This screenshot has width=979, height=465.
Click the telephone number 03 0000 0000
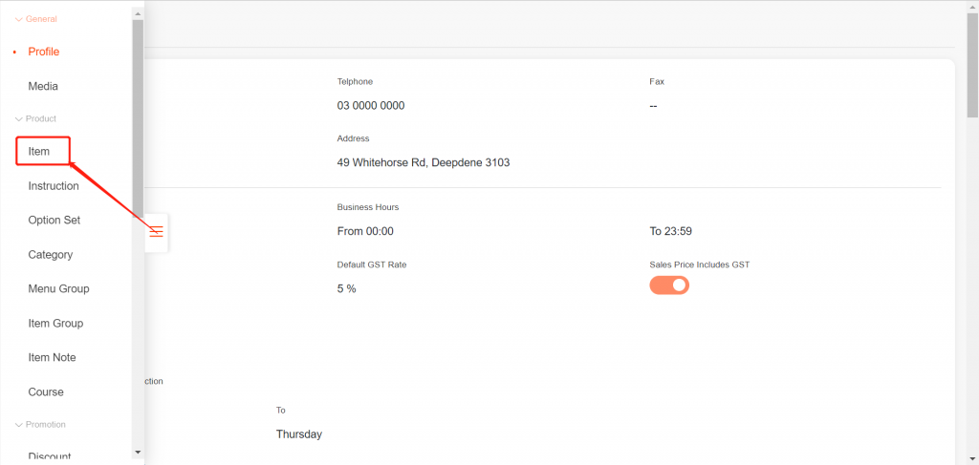(371, 106)
